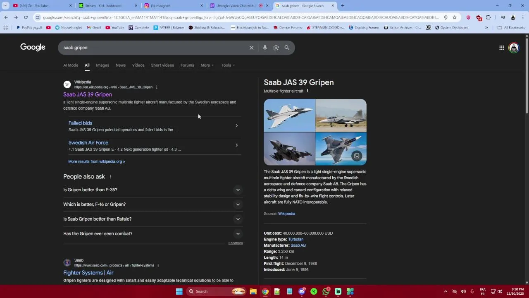Viewport: 529px width, 298px height.
Task: Open the Chrome extensions puzzle icon
Action: 488,17
